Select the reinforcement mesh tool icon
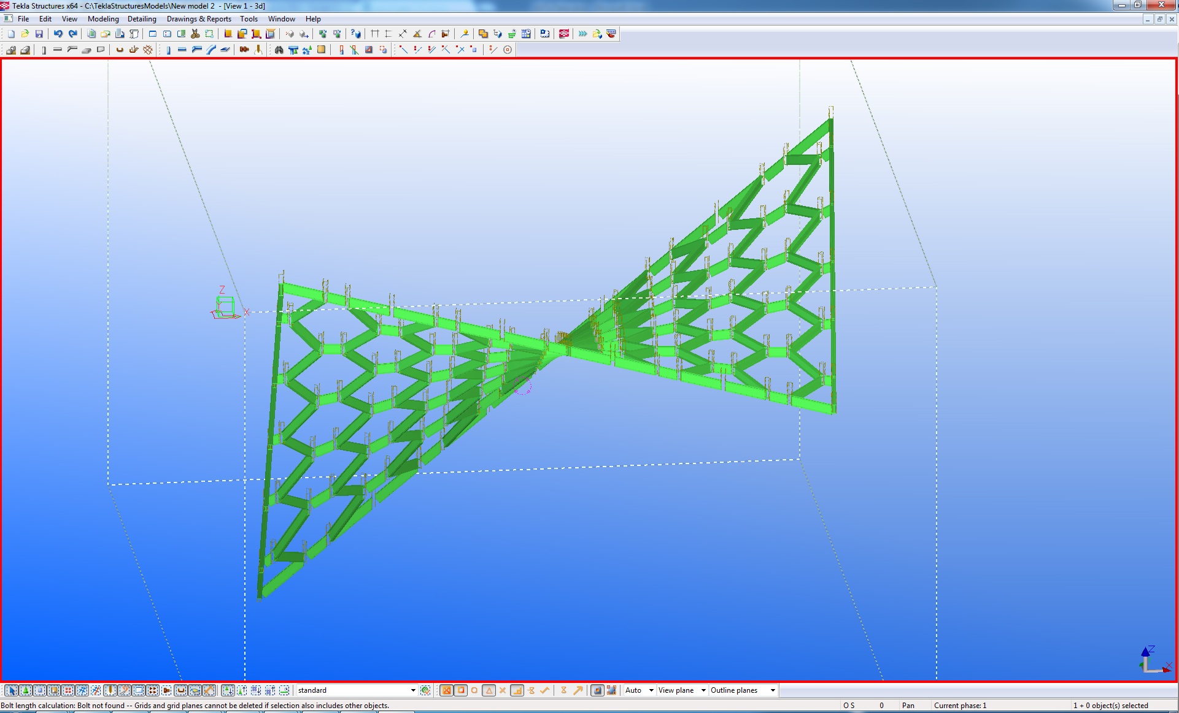1179x713 pixels. [148, 50]
